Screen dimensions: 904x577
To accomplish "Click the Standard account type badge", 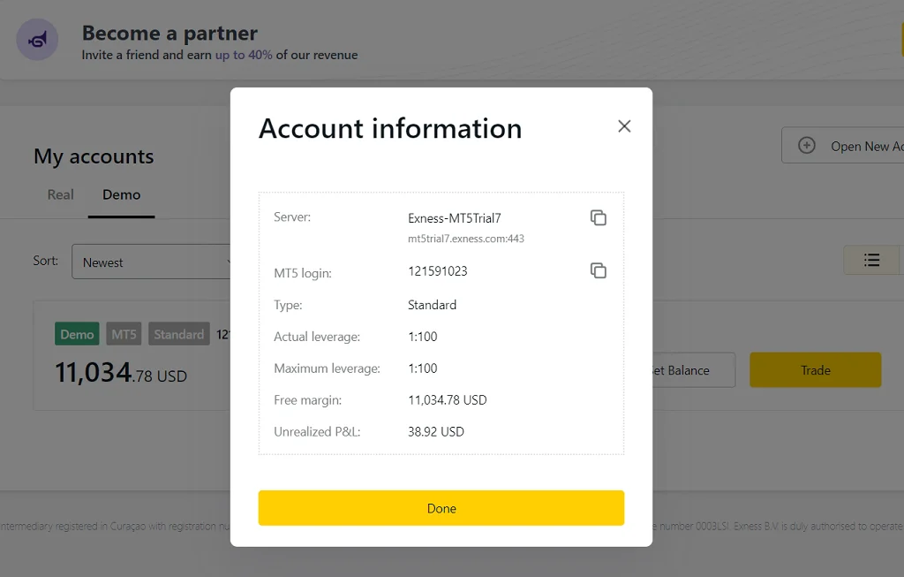I will (x=178, y=334).
